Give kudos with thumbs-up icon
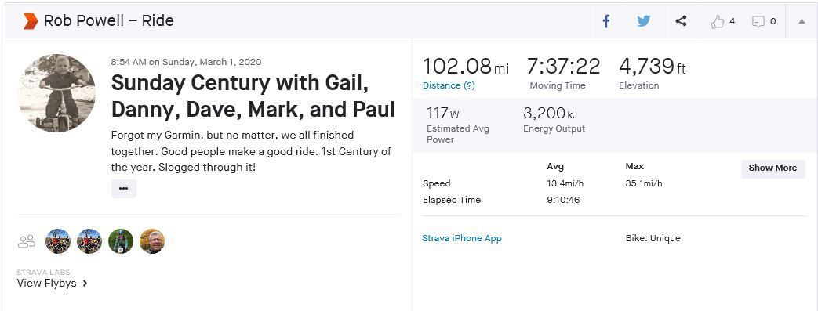Screen dimensions: 818x311 pos(718,21)
